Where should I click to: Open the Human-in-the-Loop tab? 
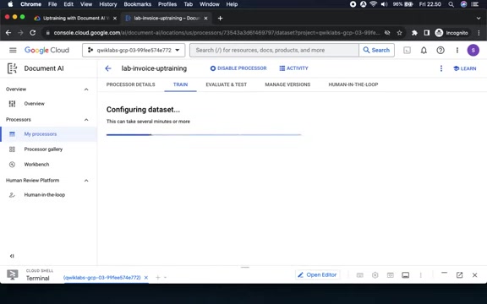[353, 84]
